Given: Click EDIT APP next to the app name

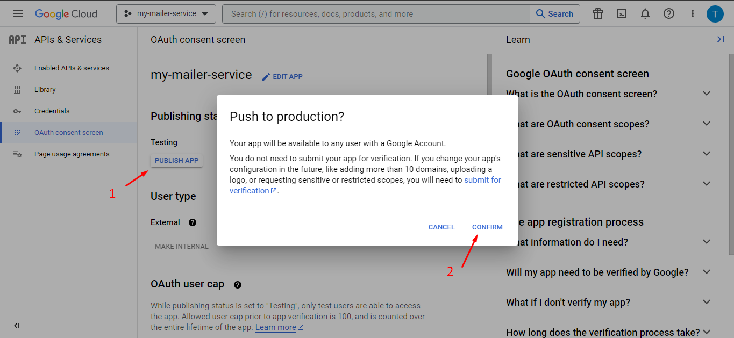Looking at the screenshot, I should coord(282,76).
